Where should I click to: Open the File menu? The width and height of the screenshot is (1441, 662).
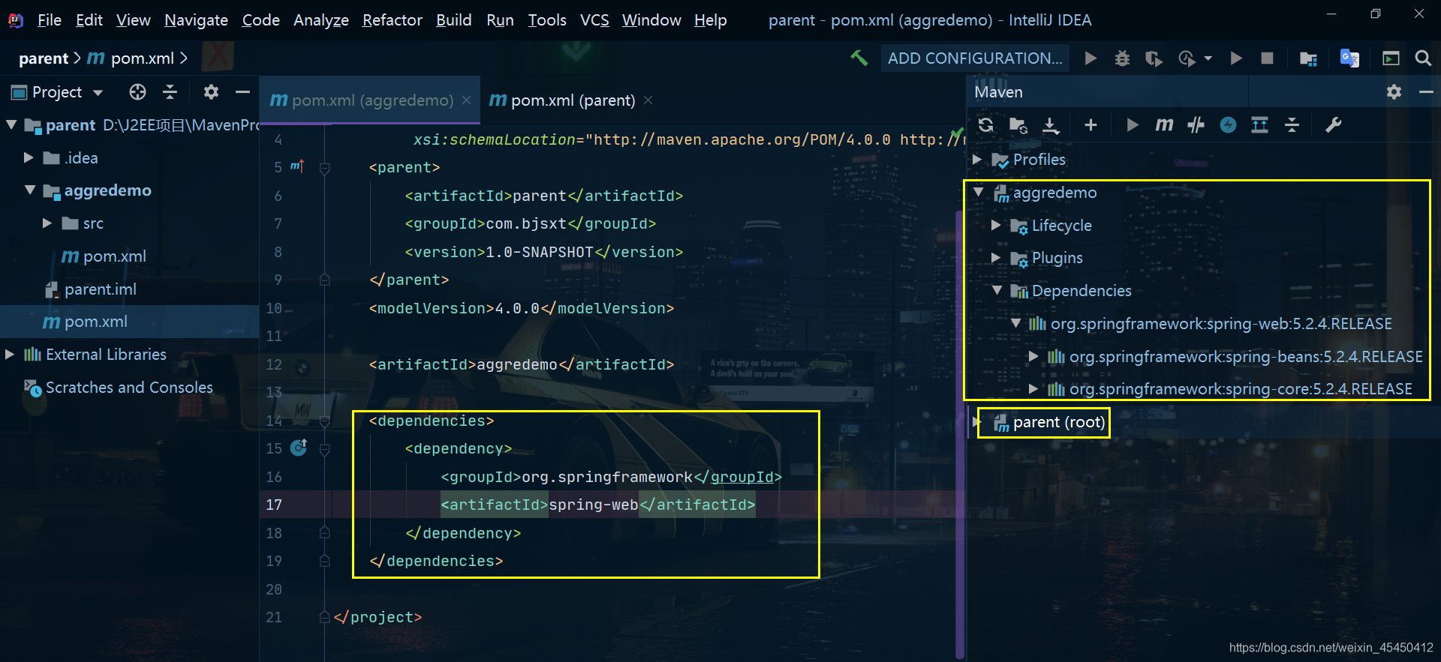50,19
